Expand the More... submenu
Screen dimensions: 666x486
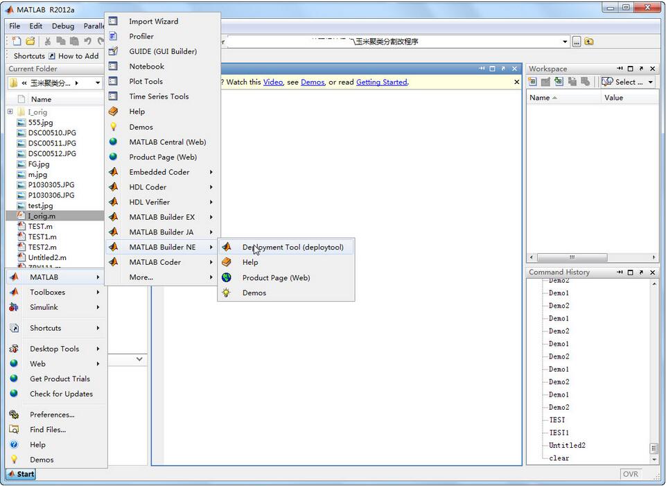[x=211, y=277]
